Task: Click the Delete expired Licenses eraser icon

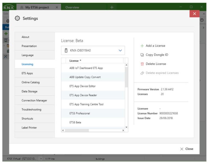Action: click(x=142, y=73)
